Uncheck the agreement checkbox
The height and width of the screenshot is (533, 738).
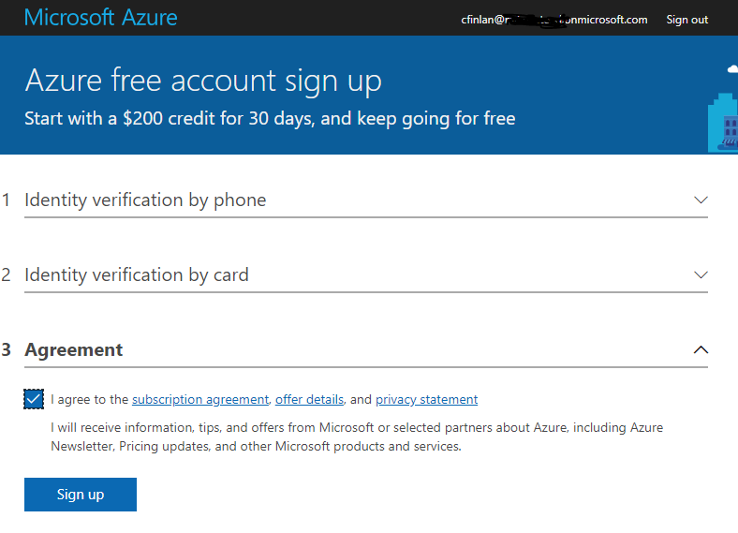click(34, 400)
